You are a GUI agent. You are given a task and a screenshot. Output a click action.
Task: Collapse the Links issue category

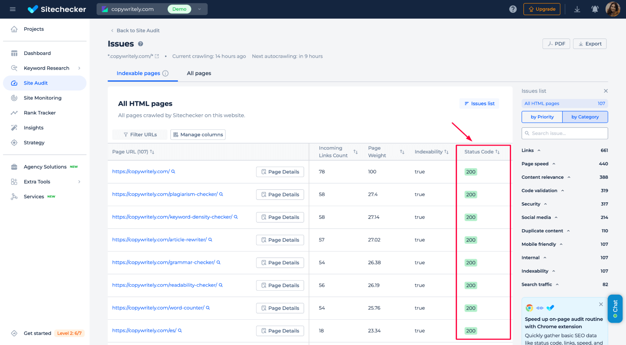(x=539, y=150)
